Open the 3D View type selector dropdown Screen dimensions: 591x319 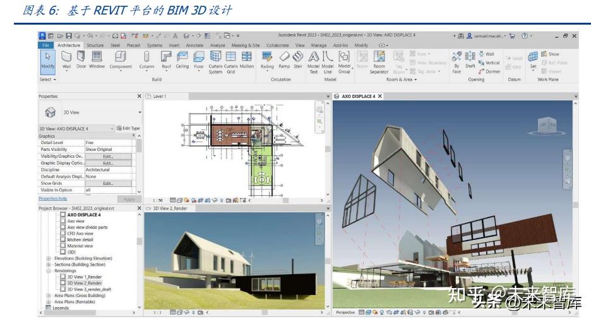[x=140, y=112]
